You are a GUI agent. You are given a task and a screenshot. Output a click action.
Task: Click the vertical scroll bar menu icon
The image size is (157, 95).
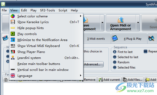click(x=13, y=70)
